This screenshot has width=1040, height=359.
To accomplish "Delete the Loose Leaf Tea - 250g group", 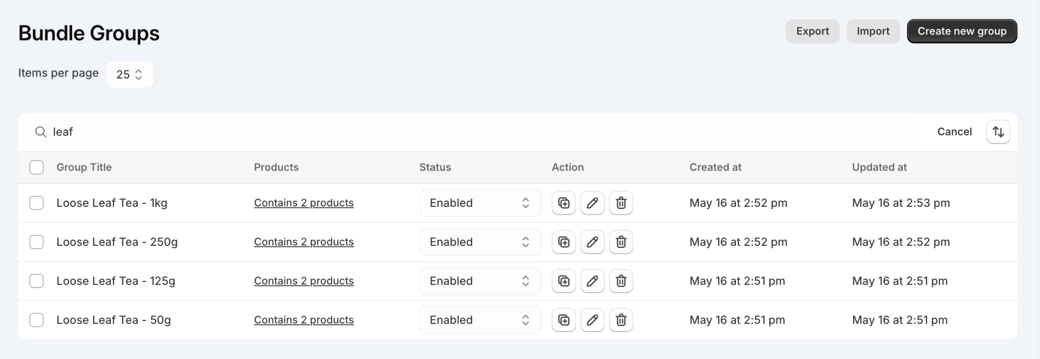I will tap(621, 242).
